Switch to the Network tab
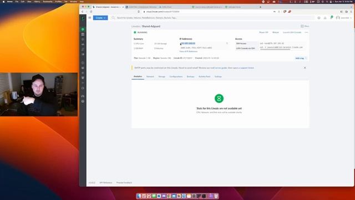This screenshot has width=355, height=200. pyautogui.click(x=150, y=77)
